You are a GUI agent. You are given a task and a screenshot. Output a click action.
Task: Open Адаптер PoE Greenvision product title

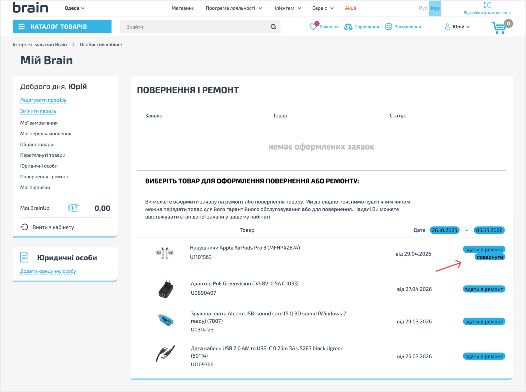245,283
